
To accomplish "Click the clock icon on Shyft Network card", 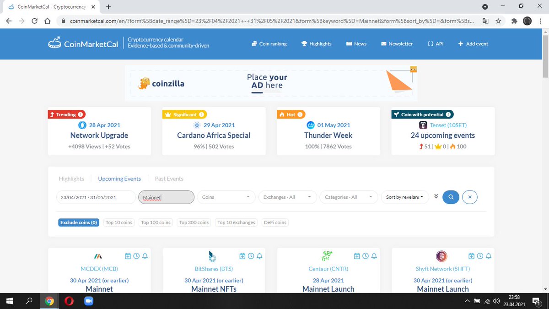I will tap(480, 256).
